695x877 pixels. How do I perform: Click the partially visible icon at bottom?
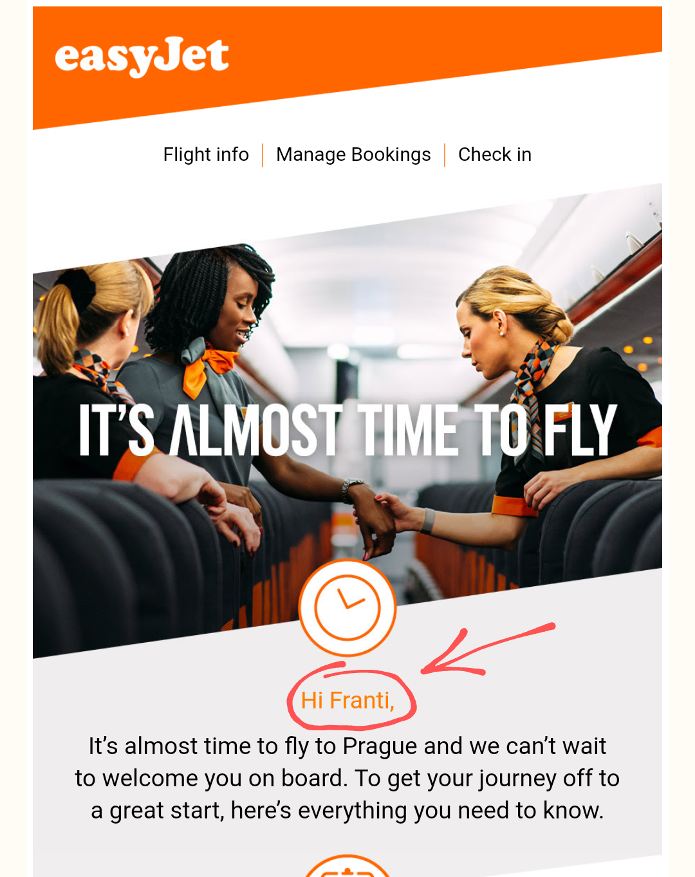pos(347,866)
